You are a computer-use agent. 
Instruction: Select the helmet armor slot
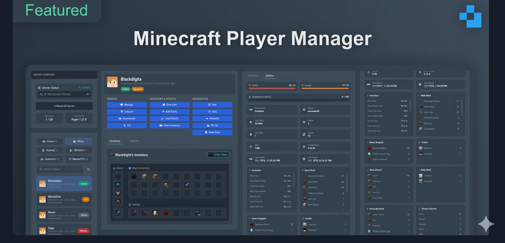click(118, 176)
